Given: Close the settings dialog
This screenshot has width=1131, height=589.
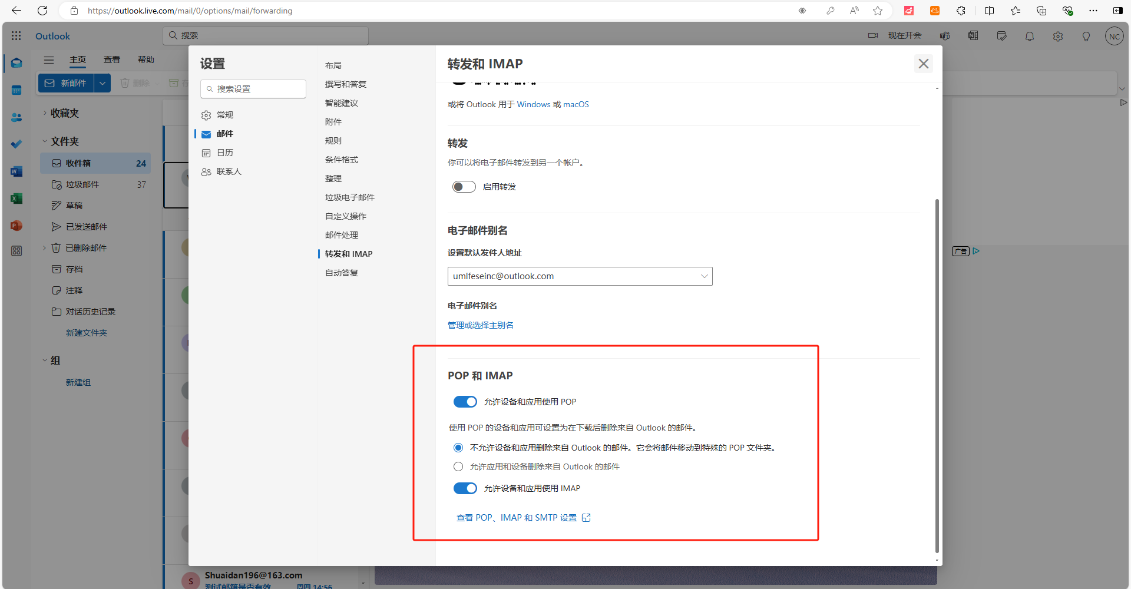Looking at the screenshot, I should click(924, 64).
